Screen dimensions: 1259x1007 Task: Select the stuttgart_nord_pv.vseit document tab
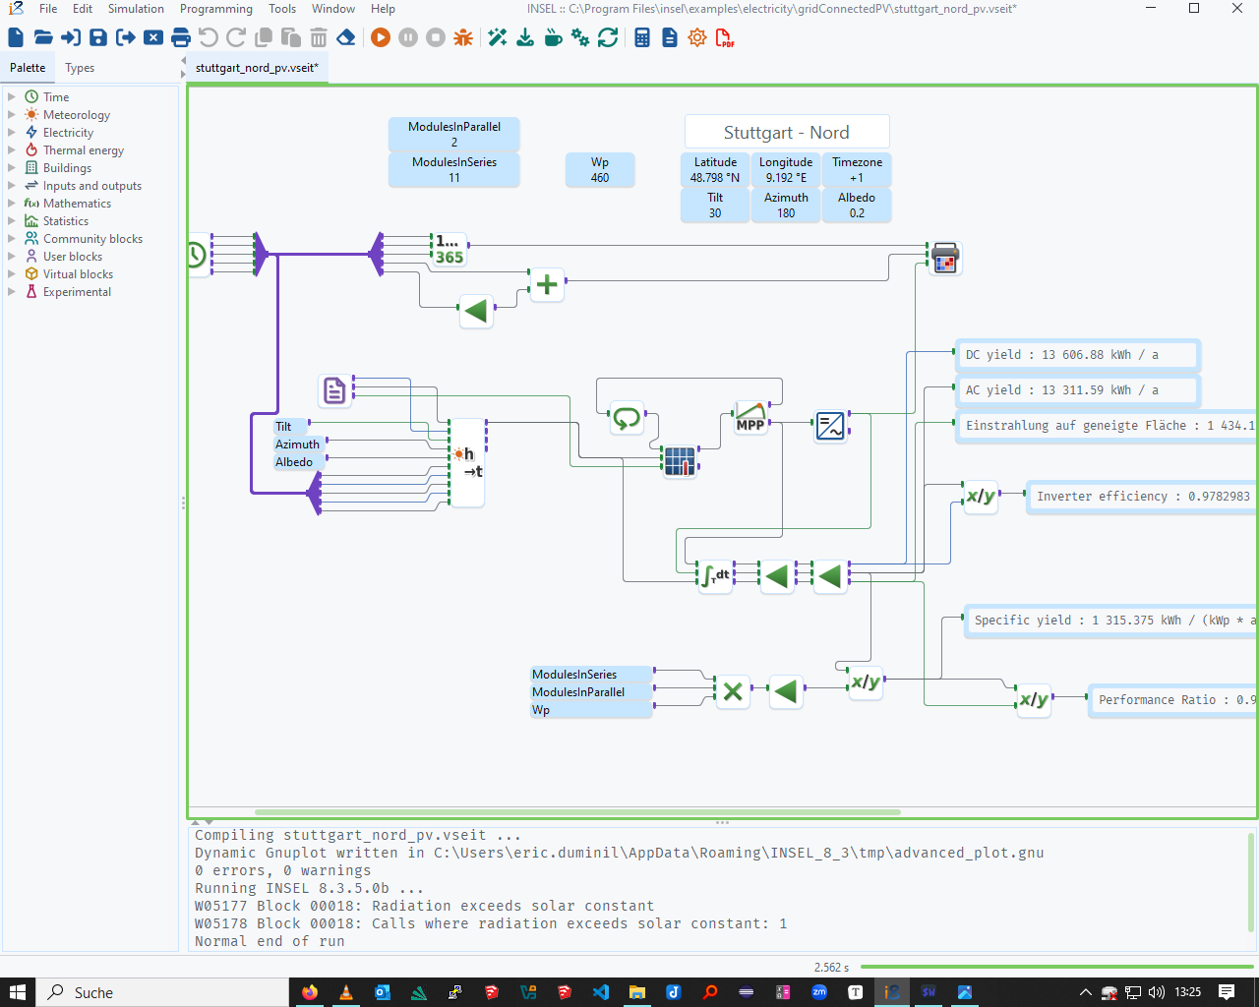tap(257, 68)
